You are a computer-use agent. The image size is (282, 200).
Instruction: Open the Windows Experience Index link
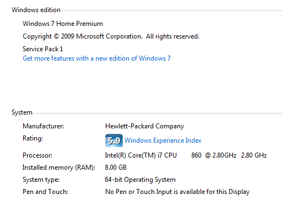(163, 140)
